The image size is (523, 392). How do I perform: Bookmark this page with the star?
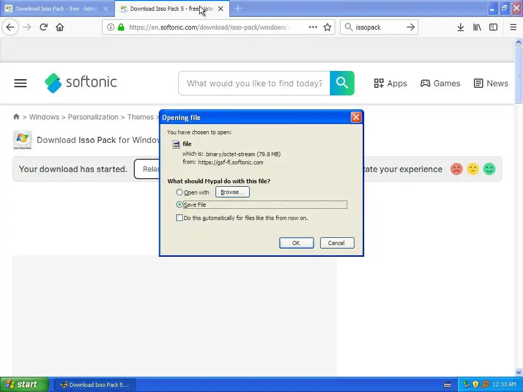(x=327, y=27)
